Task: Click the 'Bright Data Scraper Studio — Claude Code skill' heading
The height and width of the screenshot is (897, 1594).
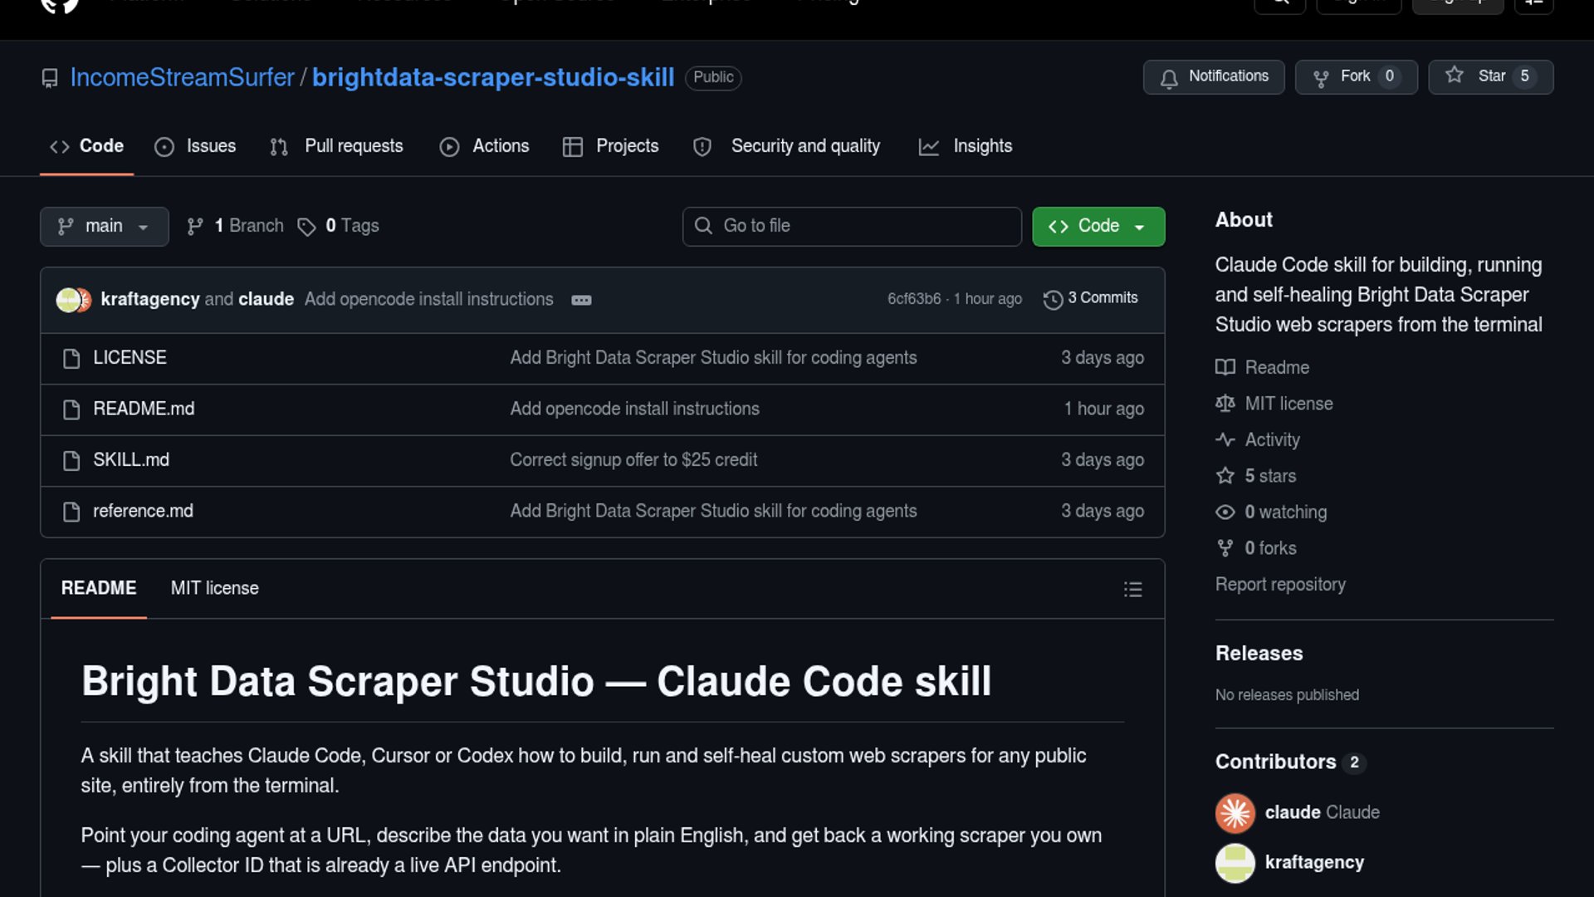Action: click(x=536, y=682)
